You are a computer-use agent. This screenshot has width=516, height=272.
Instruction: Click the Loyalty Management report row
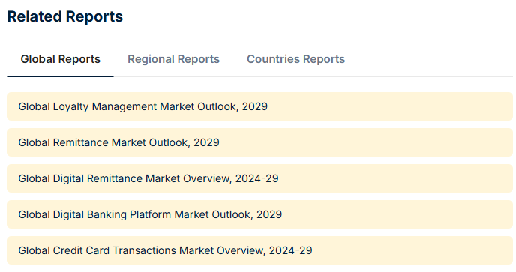tap(259, 106)
